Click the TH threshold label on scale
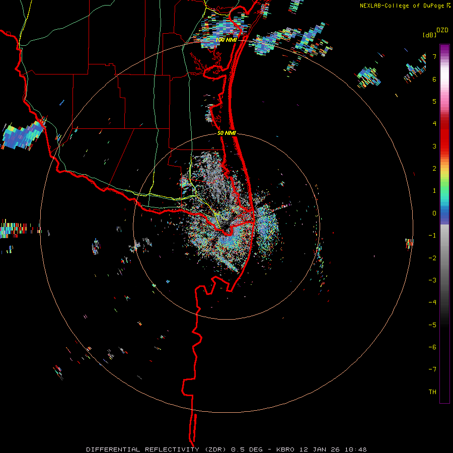 [x=432, y=392]
